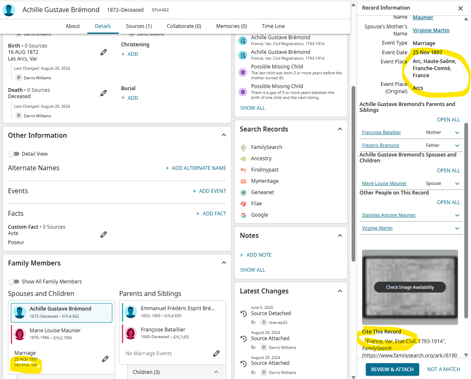Click the first August 29 Source Attached history icon
The width and height of the screenshot is (471, 379).
(x=243, y=339)
